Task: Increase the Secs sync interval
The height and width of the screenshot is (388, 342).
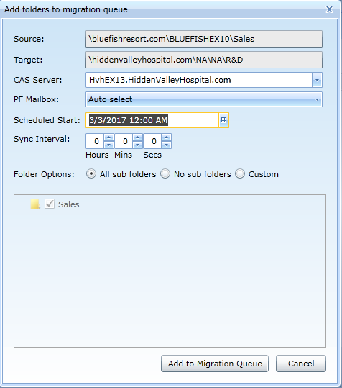Action: (x=167, y=137)
